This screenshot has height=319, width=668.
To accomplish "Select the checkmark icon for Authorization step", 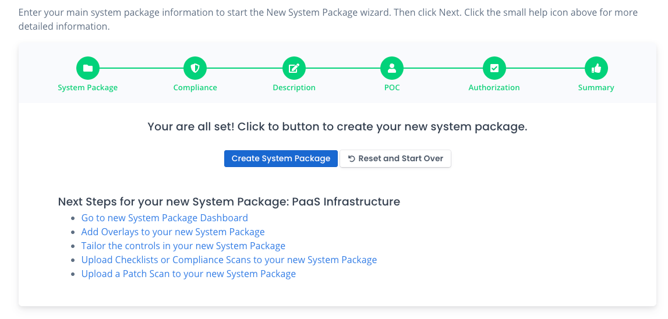I will pyautogui.click(x=494, y=69).
